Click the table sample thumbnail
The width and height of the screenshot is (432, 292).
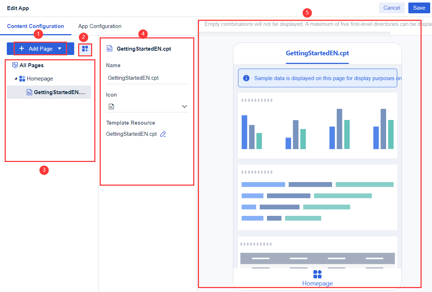pos(318,252)
